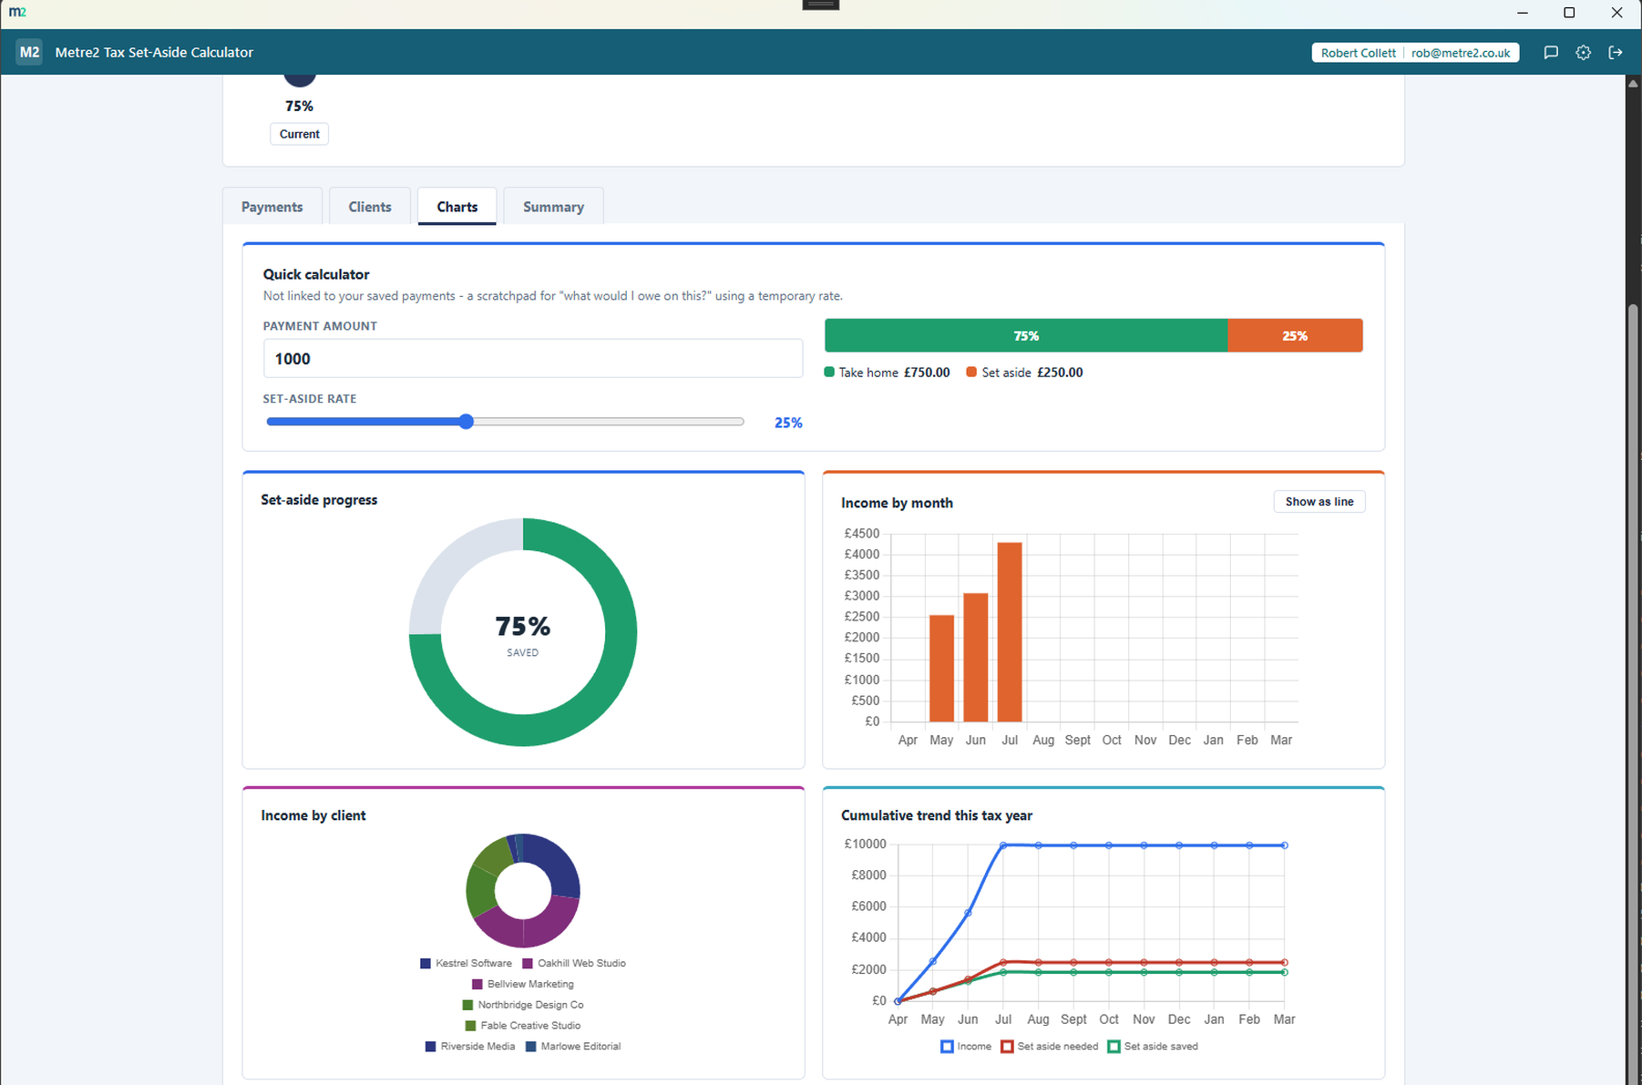Image resolution: width=1642 pixels, height=1085 pixels.
Task: Click the green 75% take-home bar segment
Action: coord(1026,335)
